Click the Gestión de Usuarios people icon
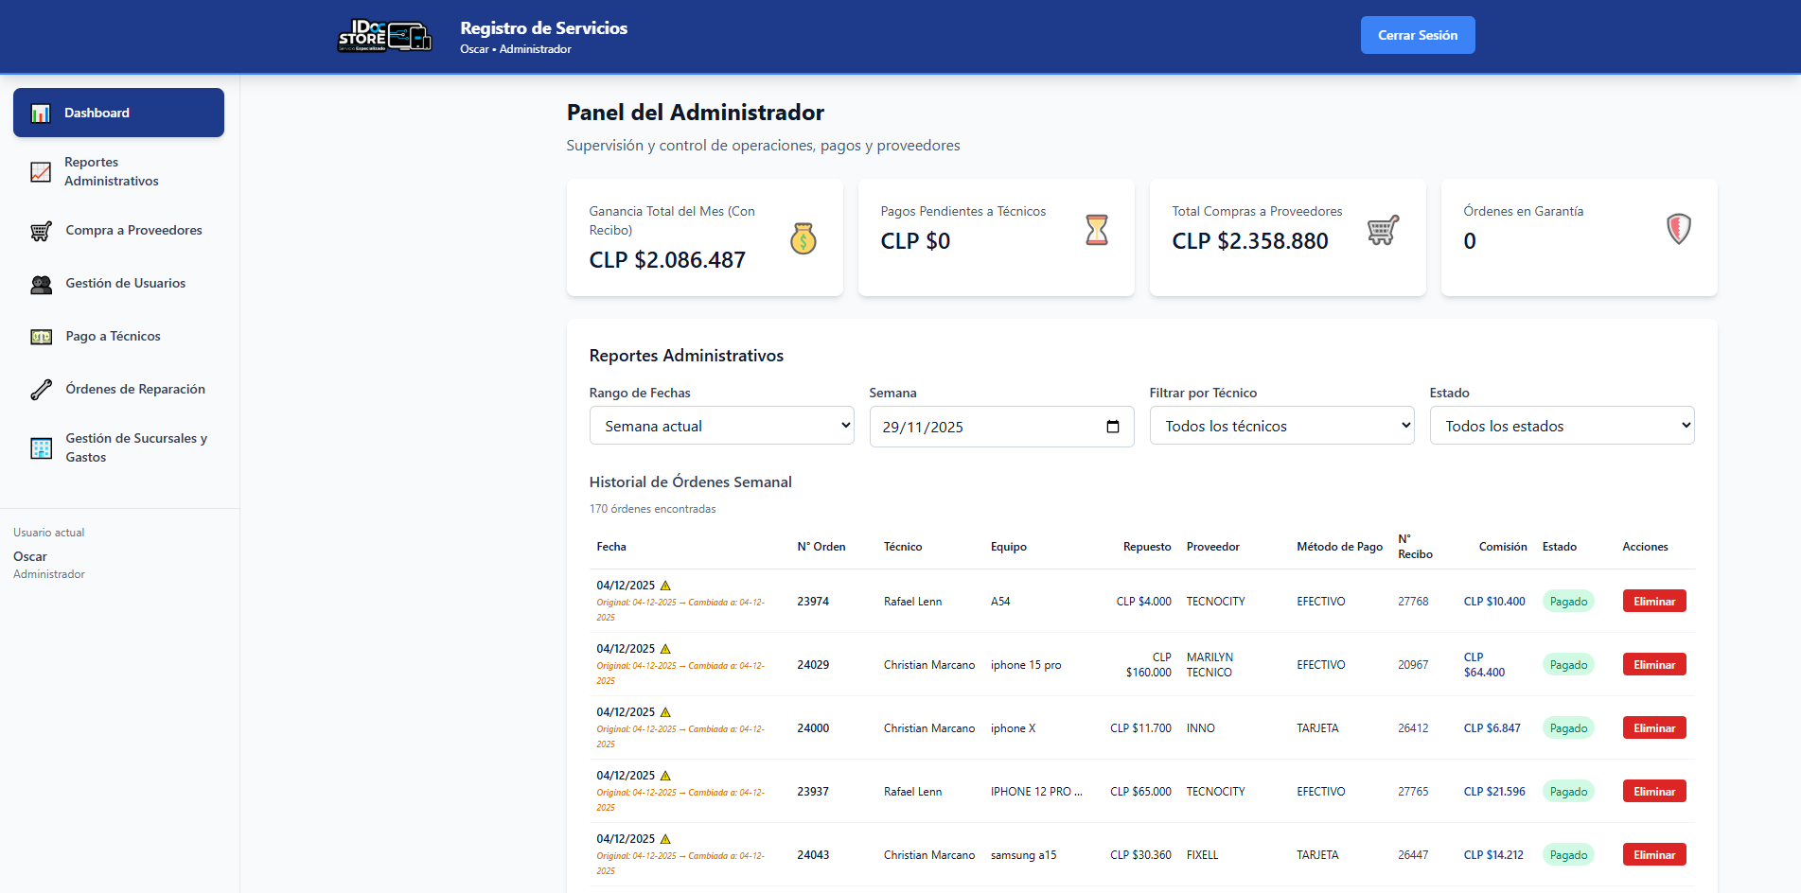This screenshot has width=1801, height=893. [x=41, y=284]
